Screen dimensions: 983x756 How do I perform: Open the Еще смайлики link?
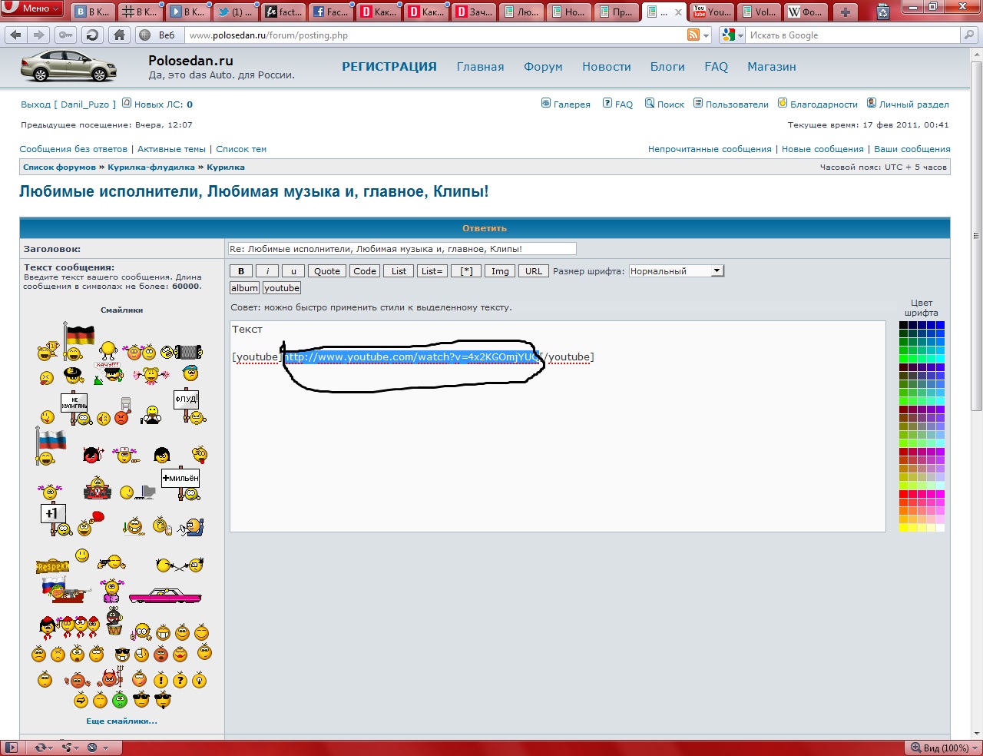pyautogui.click(x=121, y=721)
